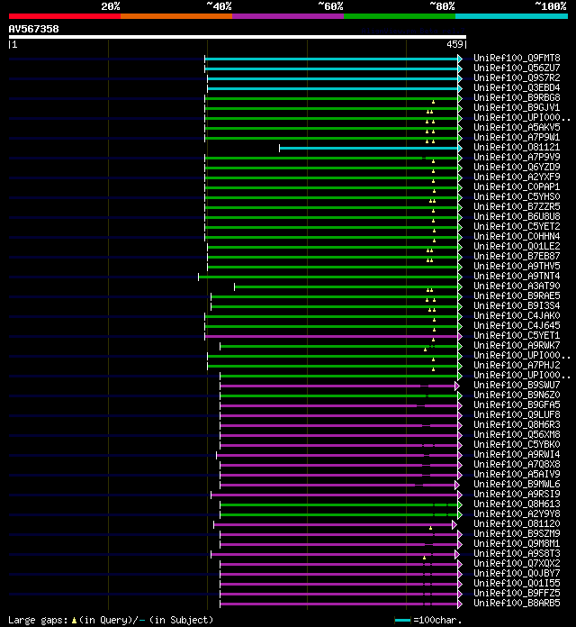This screenshot has width=576, height=627.
Task: Click the AV567358 query name
Action: click(x=33, y=29)
